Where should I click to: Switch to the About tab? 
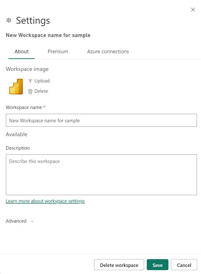click(x=22, y=51)
